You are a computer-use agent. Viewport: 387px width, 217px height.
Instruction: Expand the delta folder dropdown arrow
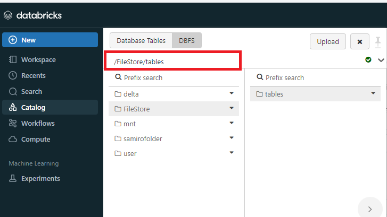pos(232,93)
